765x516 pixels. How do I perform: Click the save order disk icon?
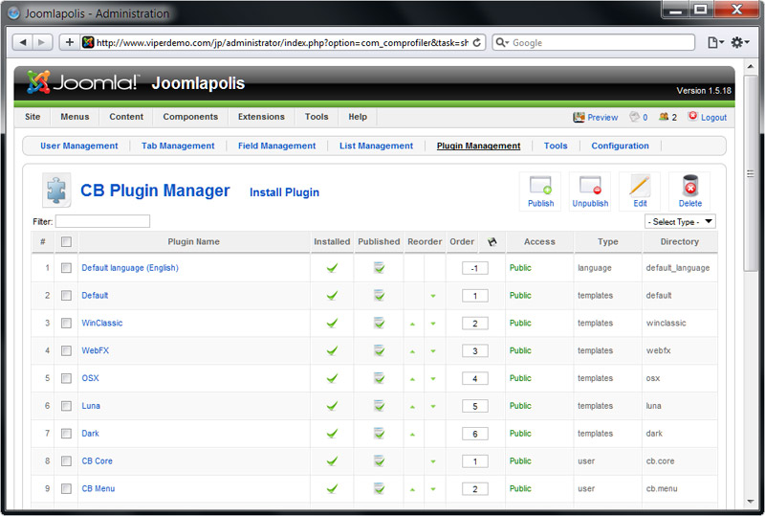tap(492, 241)
